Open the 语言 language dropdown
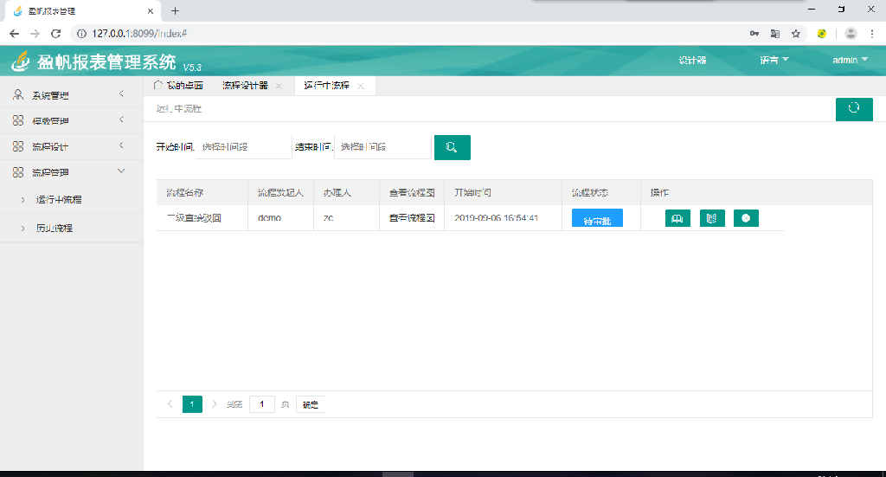The image size is (886, 477). point(774,61)
